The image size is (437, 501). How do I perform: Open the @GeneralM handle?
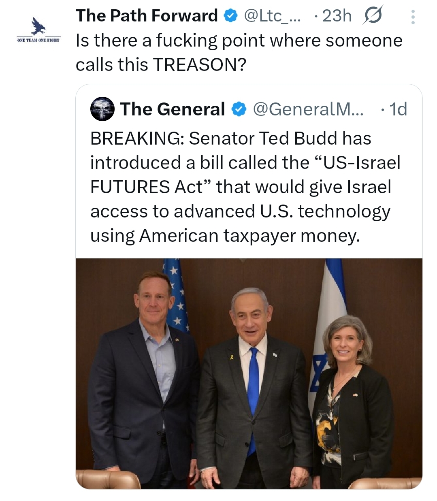click(308, 109)
